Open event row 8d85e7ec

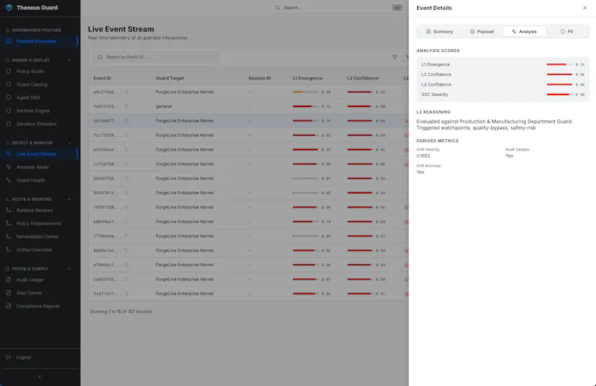pos(249,251)
